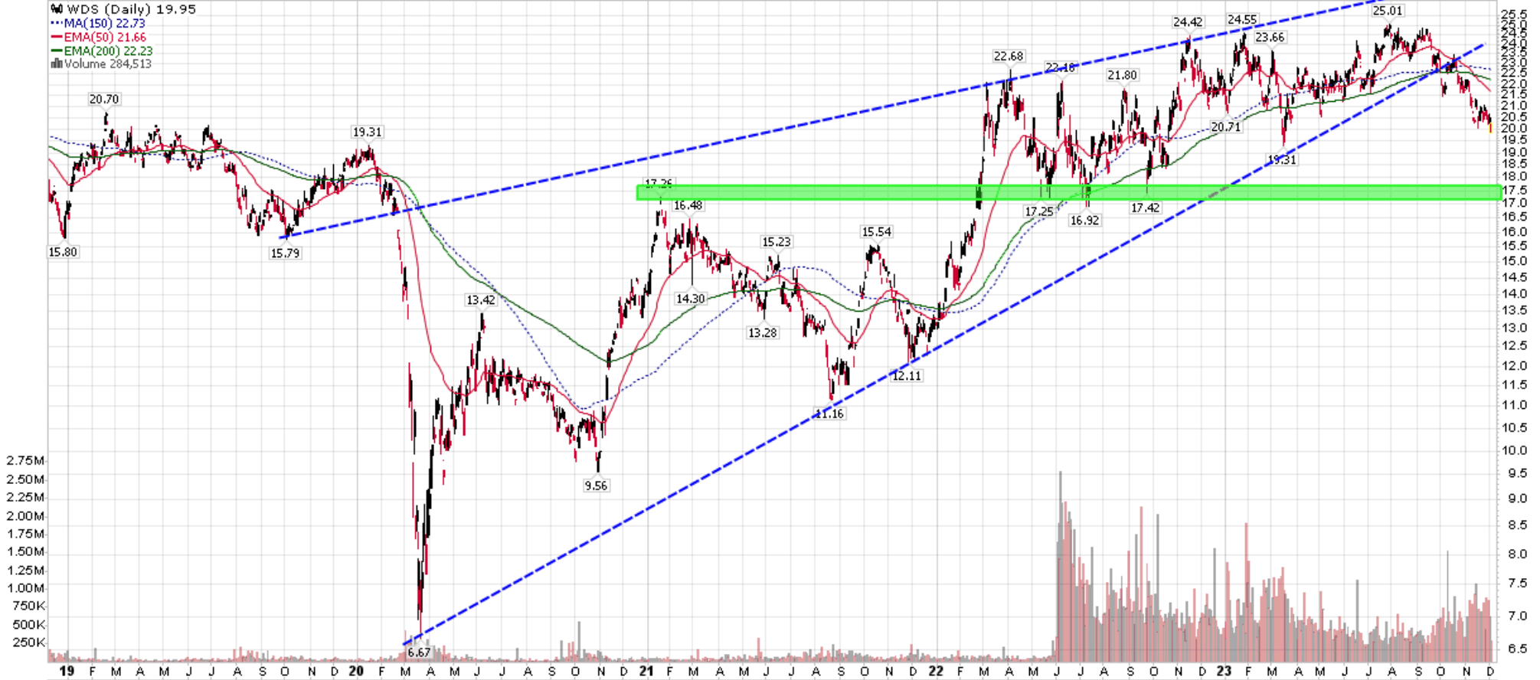The width and height of the screenshot is (1540, 680).
Task: Click the WDS (Daily) 19.95 chart title
Action: click(x=131, y=9)
